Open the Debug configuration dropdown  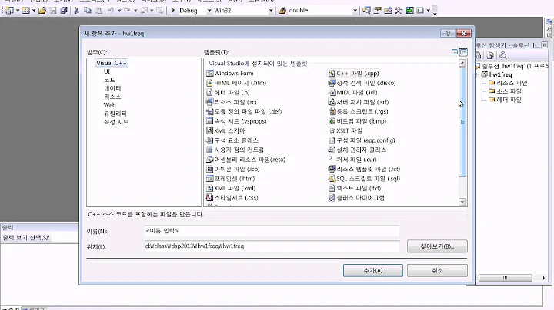click(x=209, y=11)
